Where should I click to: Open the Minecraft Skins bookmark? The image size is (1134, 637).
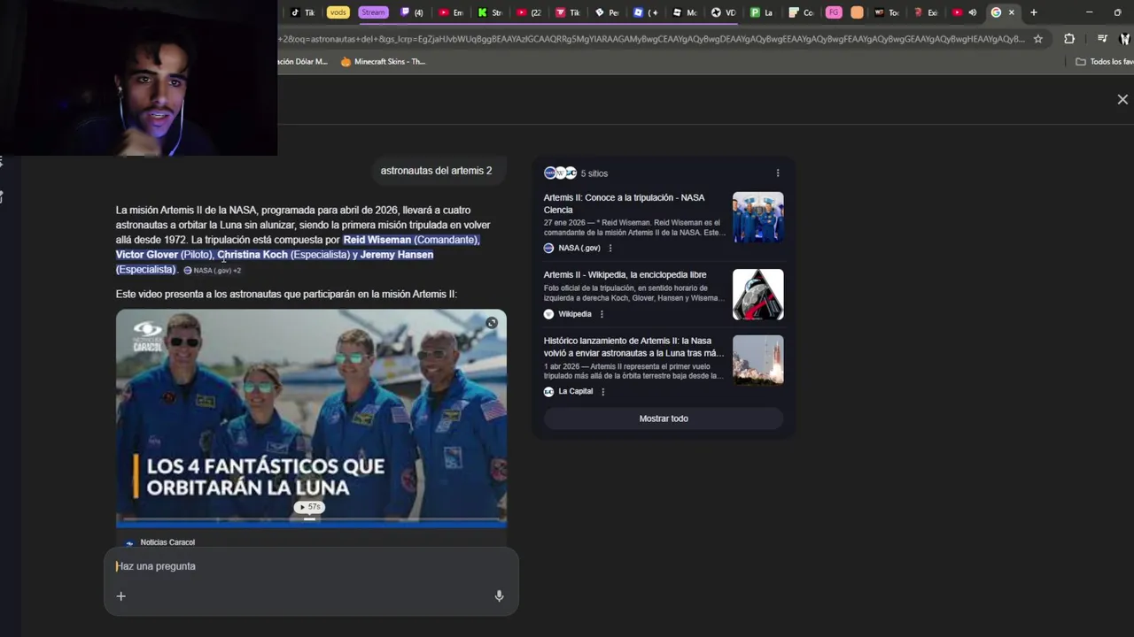pyautogui.click(x=383, y=62)
